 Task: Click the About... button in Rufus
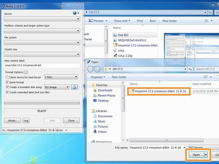tap(13, 120)
